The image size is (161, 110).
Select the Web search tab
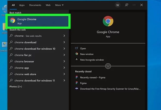(x=48, y=5)
